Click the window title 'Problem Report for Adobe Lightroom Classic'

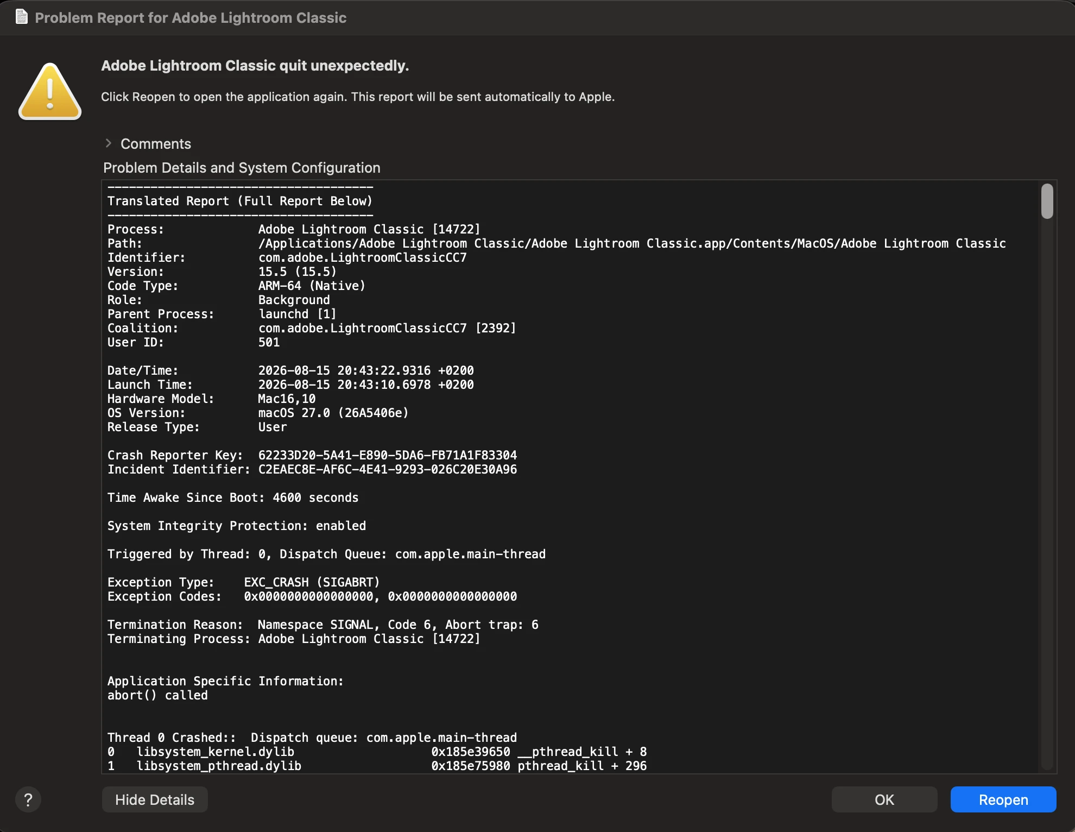(191, 18)
